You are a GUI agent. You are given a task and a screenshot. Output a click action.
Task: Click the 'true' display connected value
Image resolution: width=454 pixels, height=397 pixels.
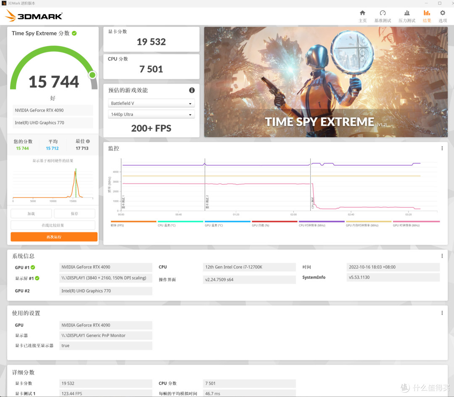(x=106, y=345)
